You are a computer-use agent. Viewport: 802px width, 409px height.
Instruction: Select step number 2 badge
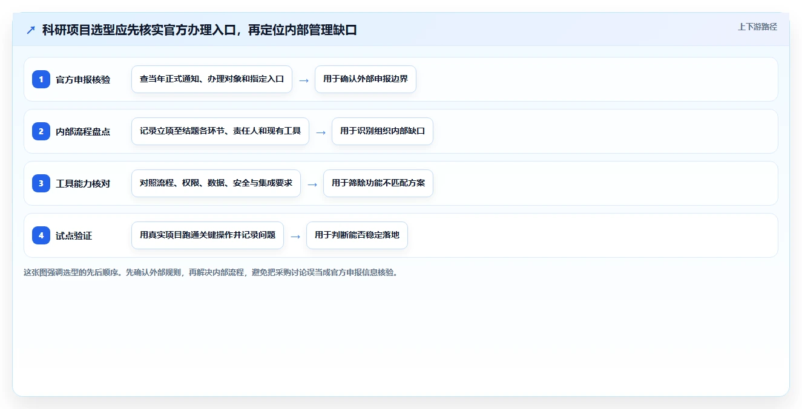click(41, 131)
